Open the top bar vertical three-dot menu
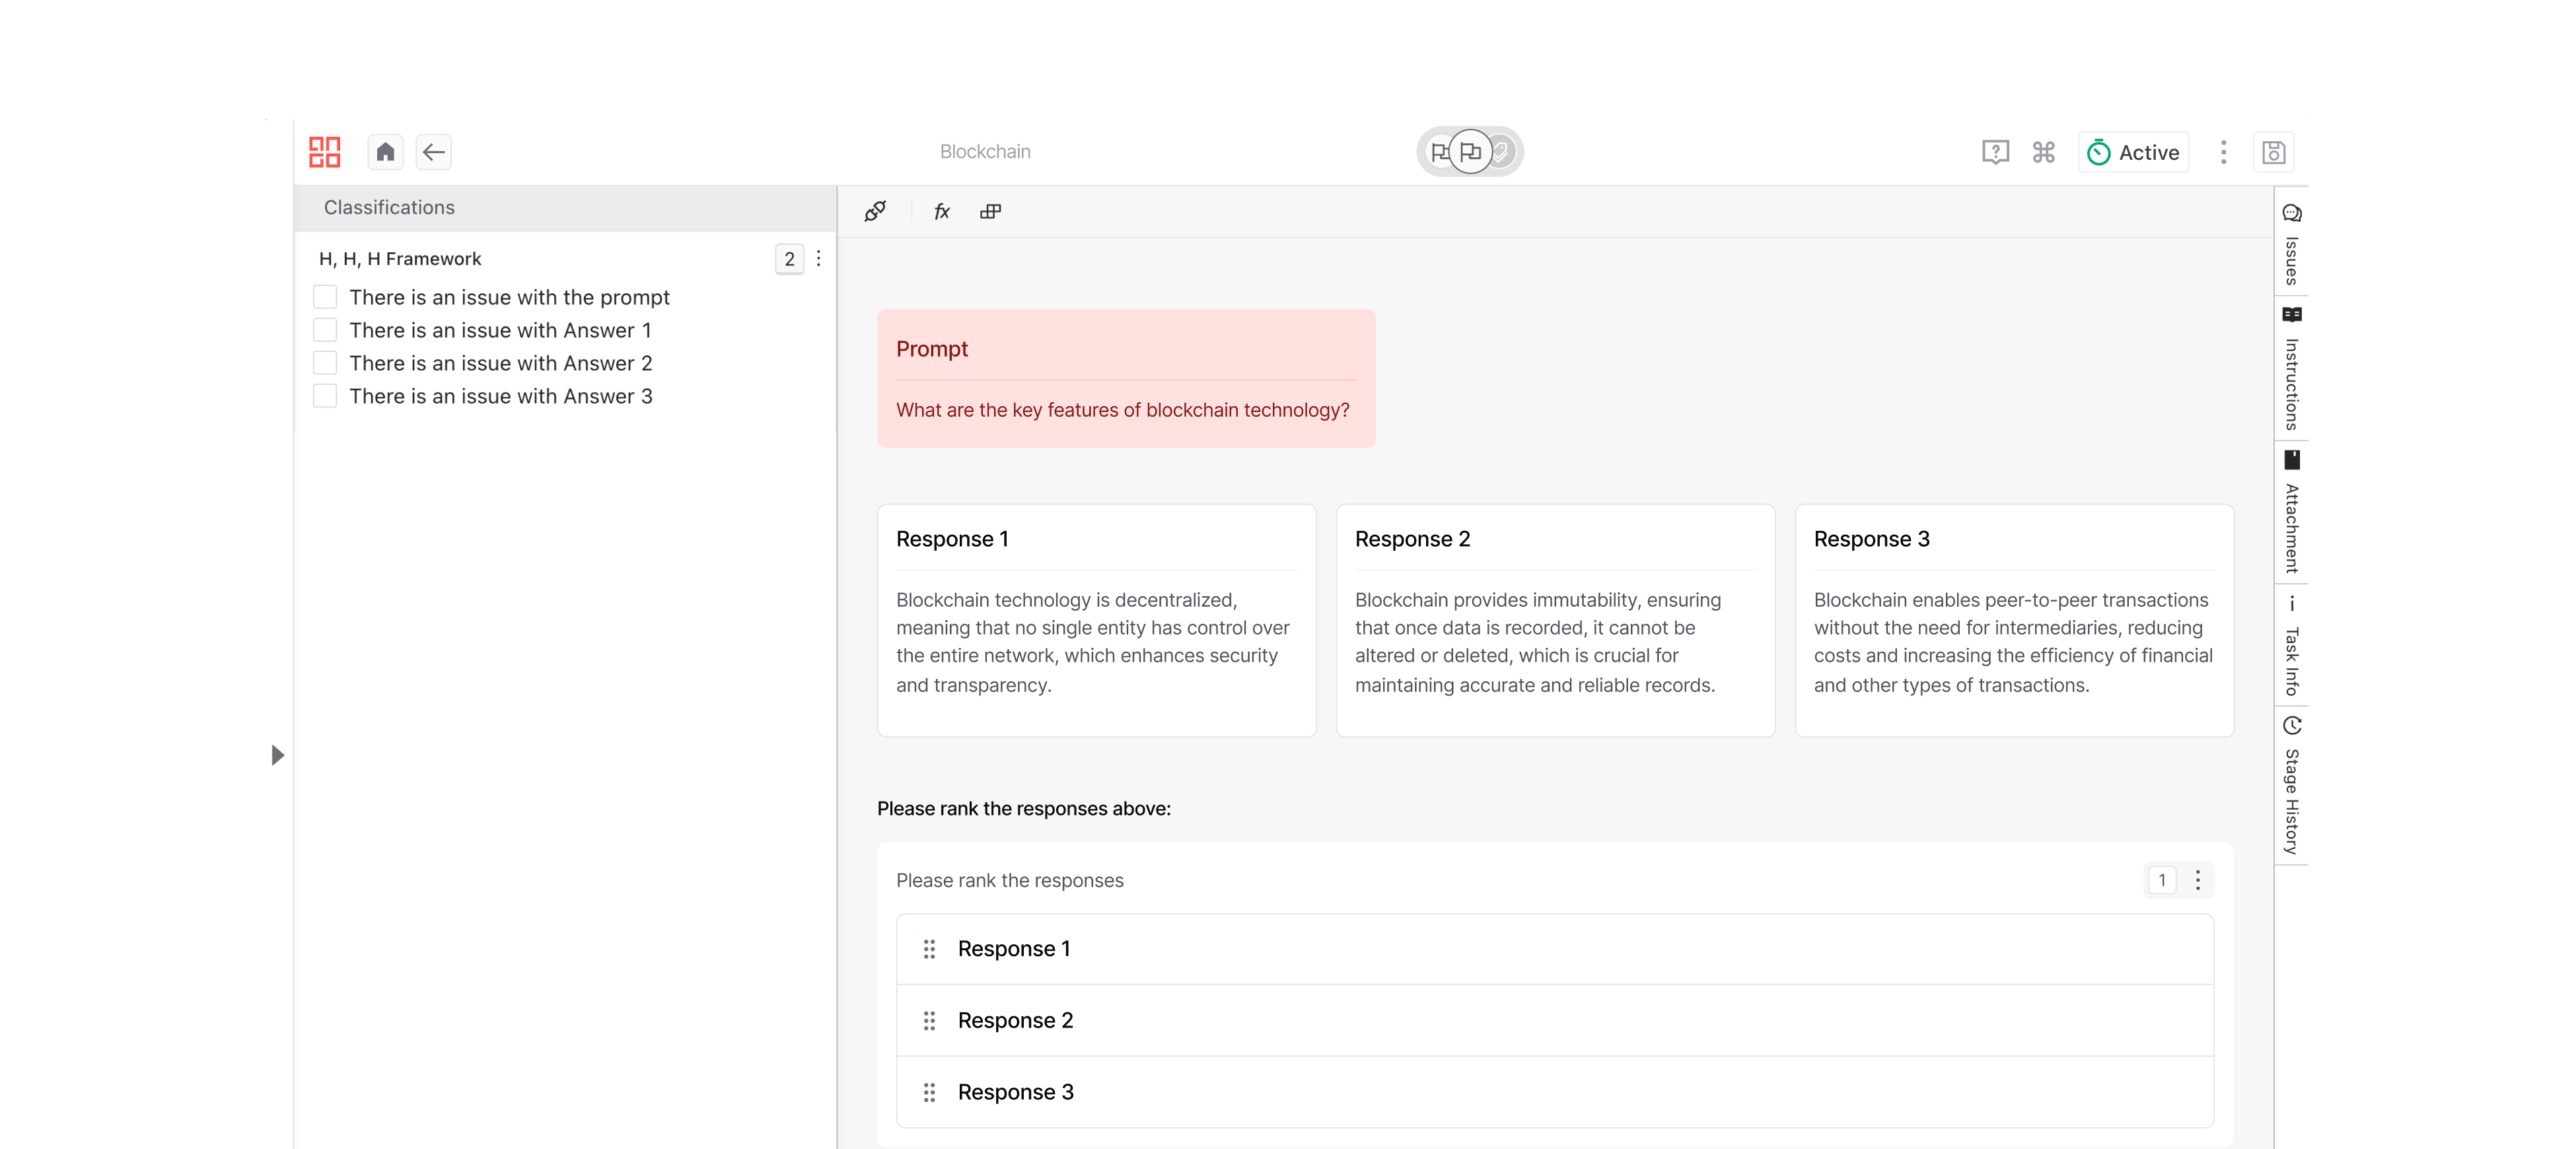Viewport: 2576px width, 1149px height. [x=2223, y=152]
